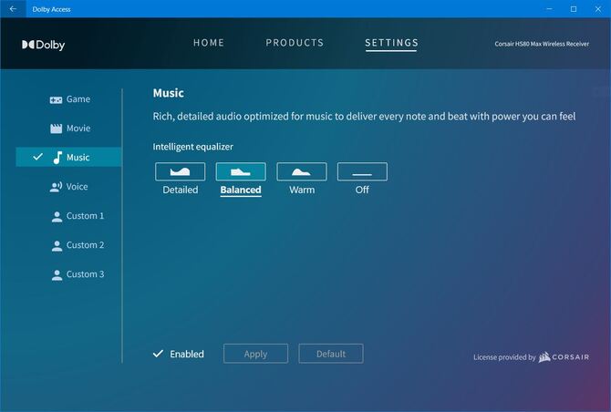This screenshot has width=611, height=412.
Task: Click the Movie clapperboard icon
Action: (x=57, y=129)
